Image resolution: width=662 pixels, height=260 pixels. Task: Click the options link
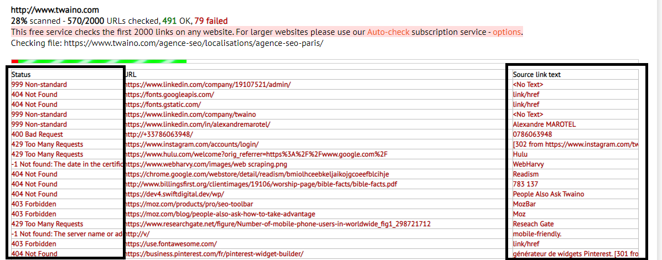[x=506, y=32]
